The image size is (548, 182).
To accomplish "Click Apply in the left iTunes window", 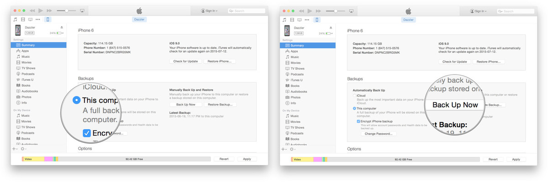I will (x=247, y=159).
